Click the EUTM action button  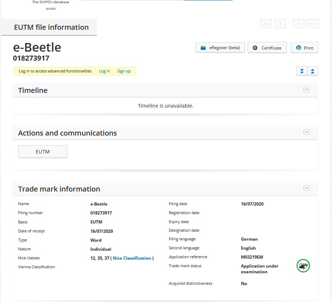[43, 152]
